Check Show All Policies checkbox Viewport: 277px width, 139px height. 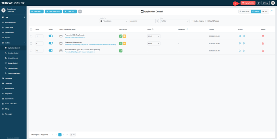207,21
